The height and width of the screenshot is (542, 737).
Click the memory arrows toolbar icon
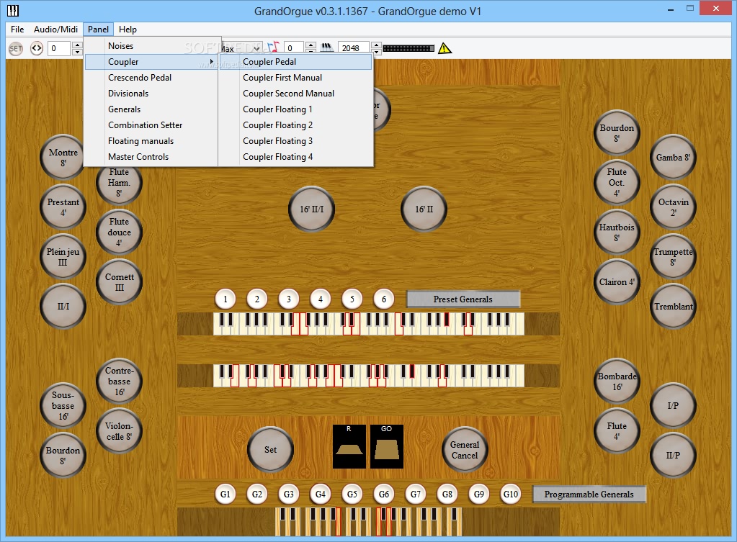click(37, 48)
